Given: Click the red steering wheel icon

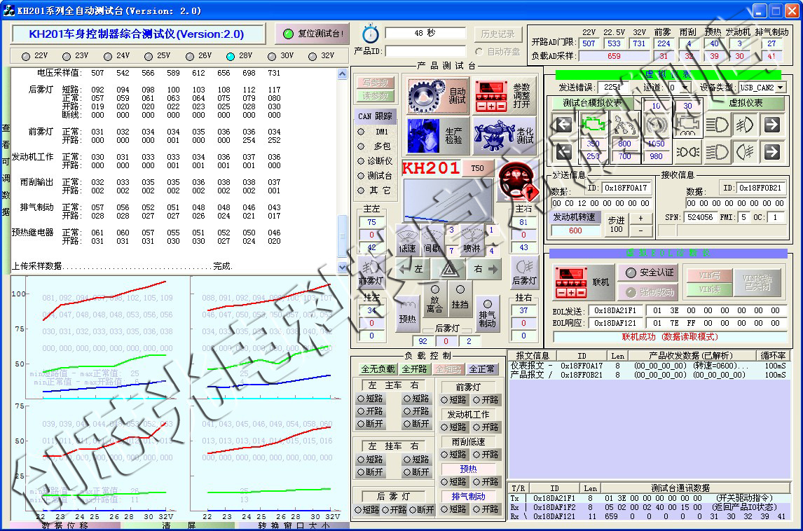Looking at the screenshot, I should tap(516, 181).
